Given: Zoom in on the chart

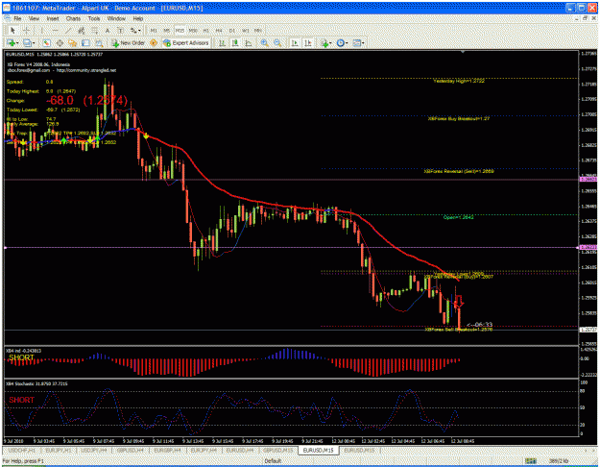Looking at the screenshot, I should (x=264, y=43).
